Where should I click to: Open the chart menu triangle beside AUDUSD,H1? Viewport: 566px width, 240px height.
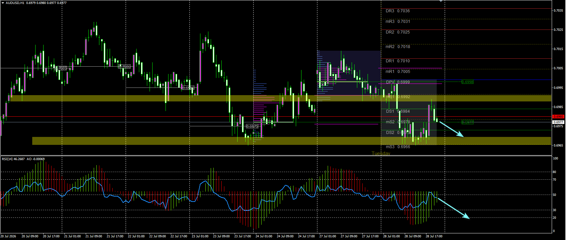3,3
